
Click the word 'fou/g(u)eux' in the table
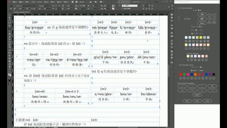coord(34,27)
